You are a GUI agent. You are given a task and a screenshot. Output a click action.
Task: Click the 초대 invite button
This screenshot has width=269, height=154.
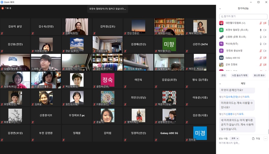click(x=223, y=75)
